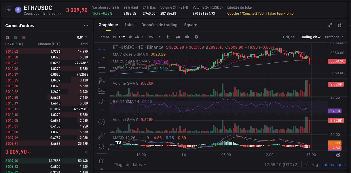Screen dimensions: 351x173
Task: Click the TradingView logo on chart
Action: click(x=119, y=142)
